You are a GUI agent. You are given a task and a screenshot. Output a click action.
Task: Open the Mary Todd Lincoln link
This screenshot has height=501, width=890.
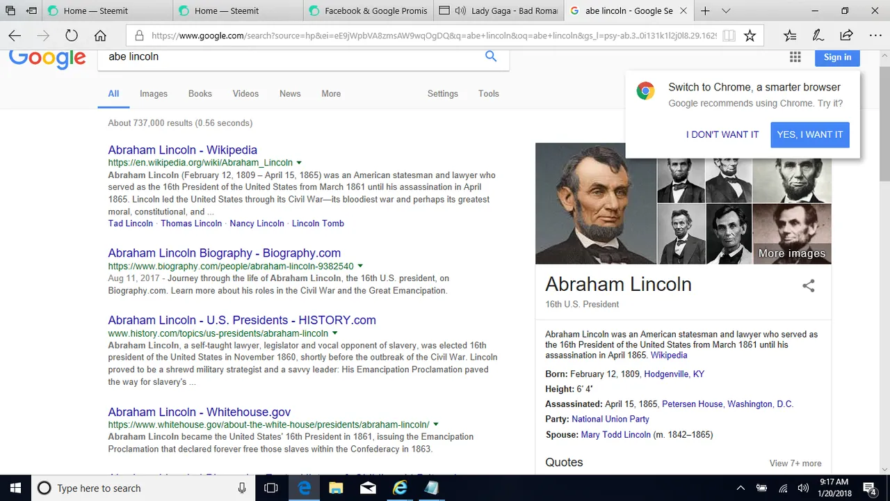[x=616, y=435]
